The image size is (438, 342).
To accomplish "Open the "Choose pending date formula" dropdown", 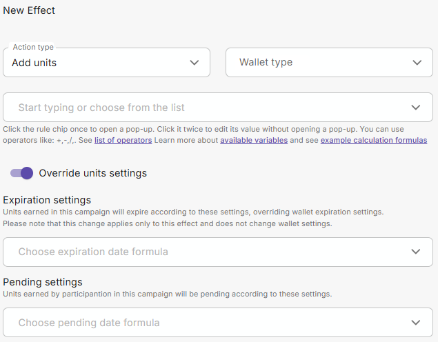I will coord(207,323).
